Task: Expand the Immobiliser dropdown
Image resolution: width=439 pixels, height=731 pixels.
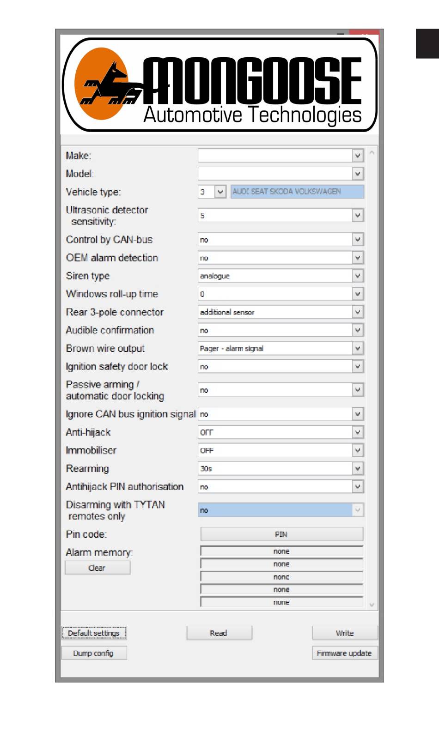Action: 280,450
